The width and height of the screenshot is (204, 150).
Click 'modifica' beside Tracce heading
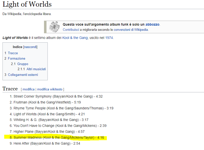click(x=28, y=89)
